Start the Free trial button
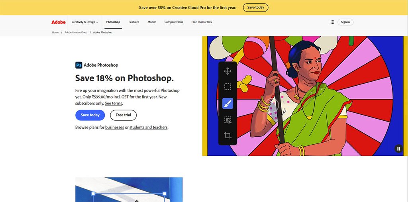408x202 pixels. pos(124,115)
